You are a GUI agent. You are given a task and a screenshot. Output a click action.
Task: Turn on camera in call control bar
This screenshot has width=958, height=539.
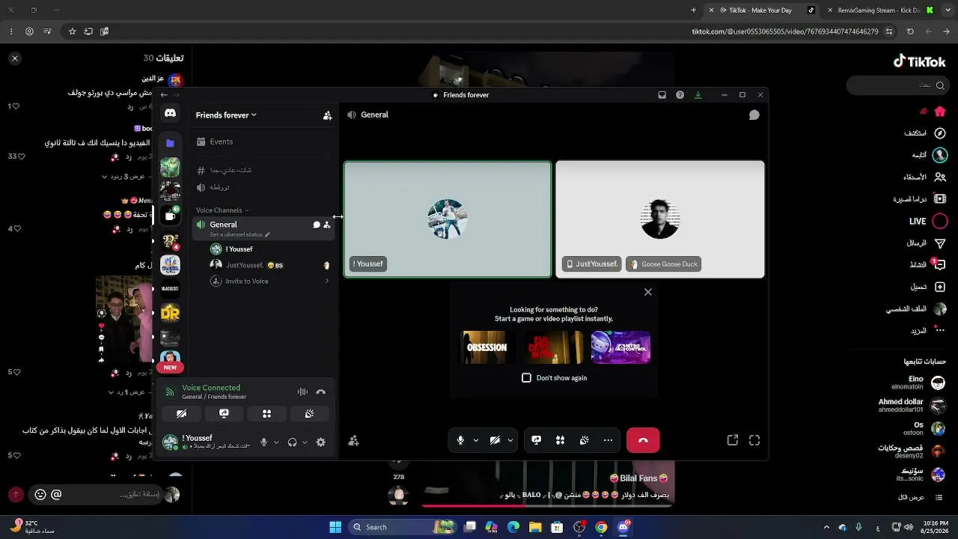(x=495, y=440)
